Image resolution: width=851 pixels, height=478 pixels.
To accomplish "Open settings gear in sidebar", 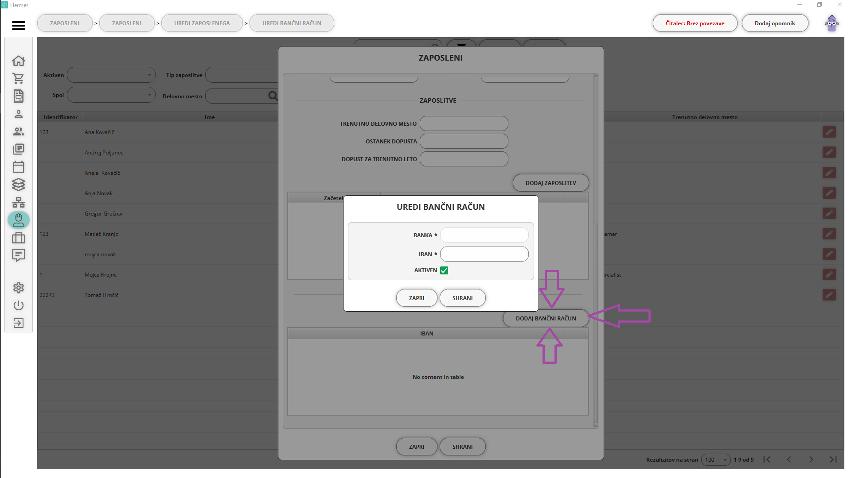I will (x=19, y=288).
